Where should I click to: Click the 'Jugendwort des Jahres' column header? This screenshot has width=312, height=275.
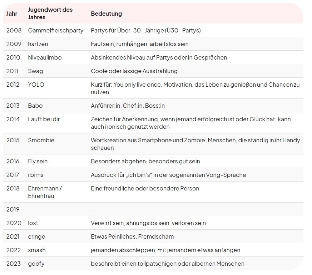50,14
